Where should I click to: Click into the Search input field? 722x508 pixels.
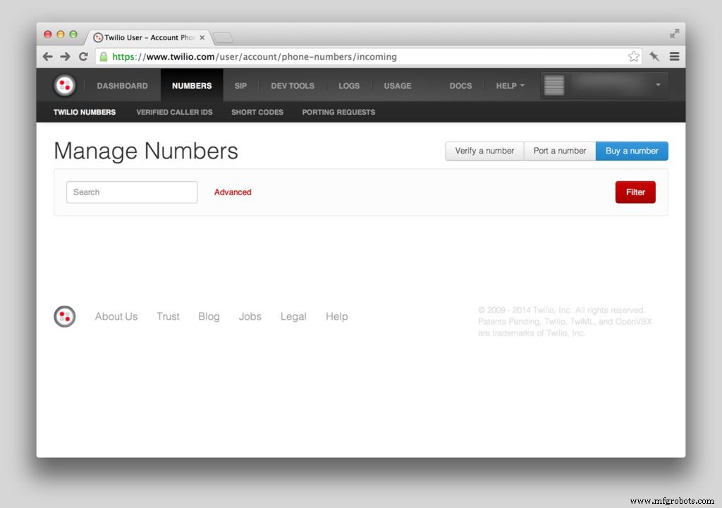pyautogui.click(x=132, y=192)
